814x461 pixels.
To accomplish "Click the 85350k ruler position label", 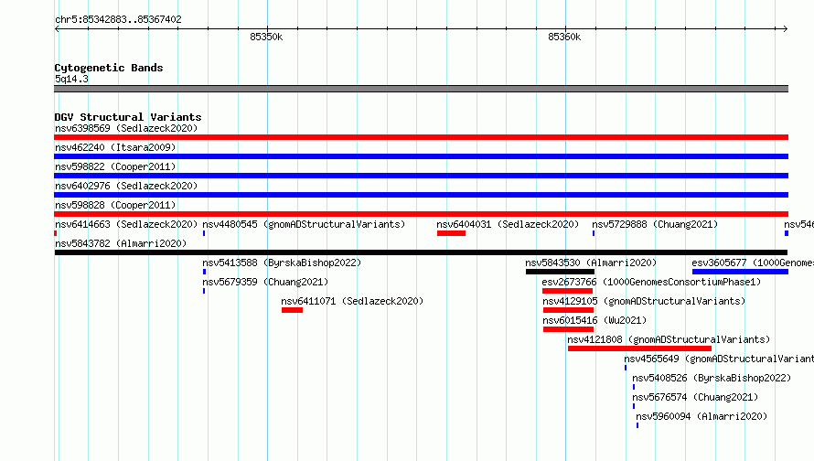I will pyautogui.click(x=266, y=37).
